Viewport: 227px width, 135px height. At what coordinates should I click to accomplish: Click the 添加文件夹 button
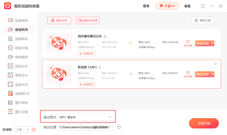pyautogui.click(x=88, y=20)
